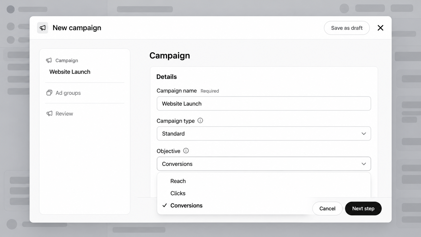Go to the Ad groups step
Screen dimensions: 421x237
68,93
